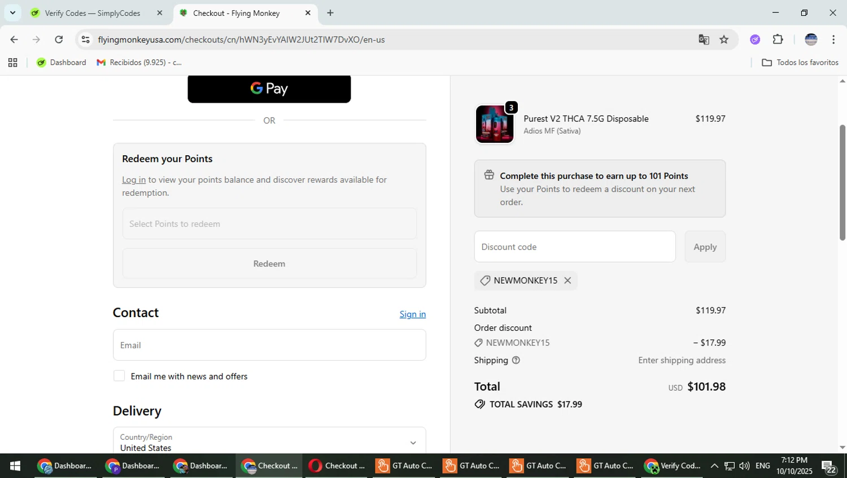
Task: Open the network icon in system tray
Action: tap(730, 466)
